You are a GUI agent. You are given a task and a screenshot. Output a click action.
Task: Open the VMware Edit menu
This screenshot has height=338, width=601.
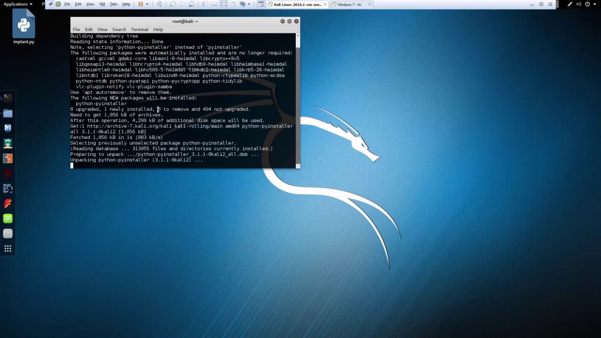[78, 4]
